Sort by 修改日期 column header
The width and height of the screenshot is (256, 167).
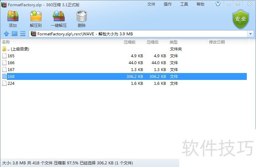point(227,42)
